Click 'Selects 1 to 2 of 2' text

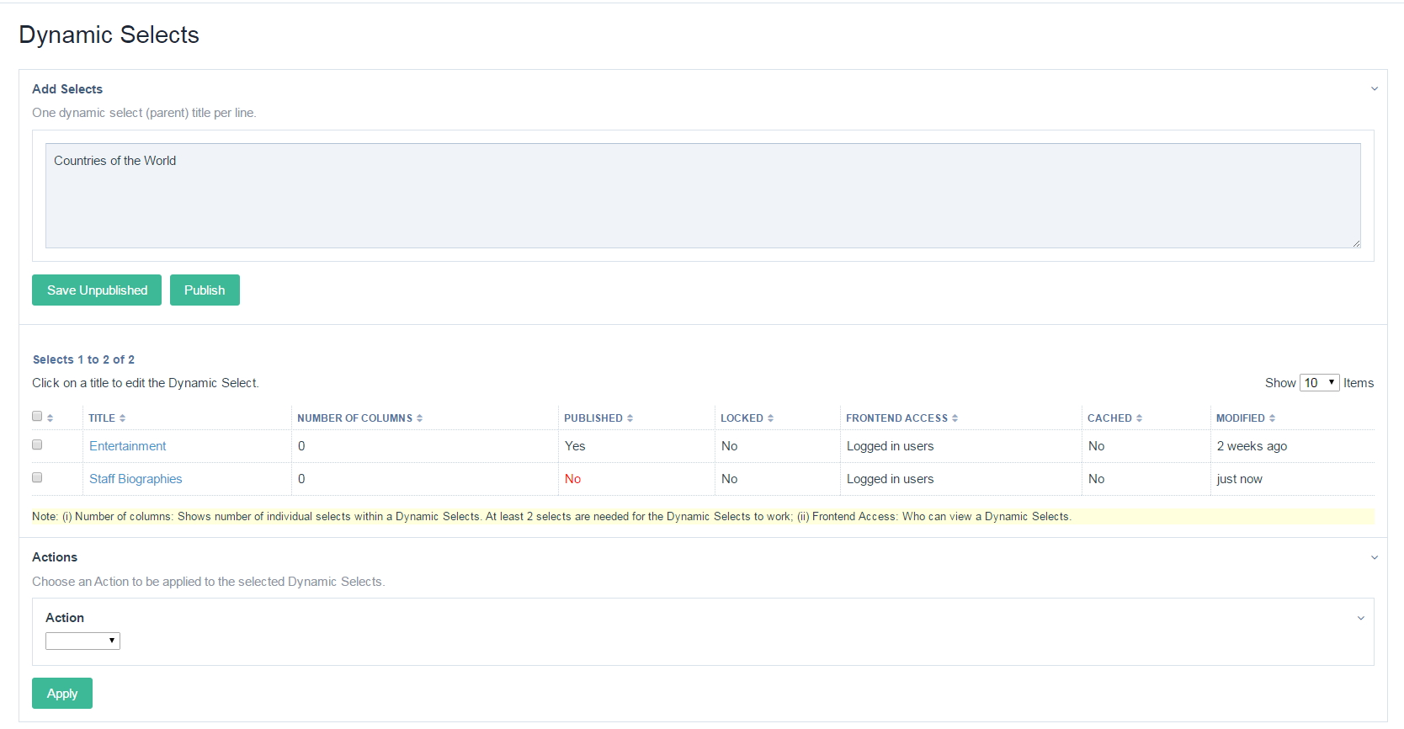83,359
